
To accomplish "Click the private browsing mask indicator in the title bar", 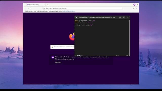I will point(134,5).
